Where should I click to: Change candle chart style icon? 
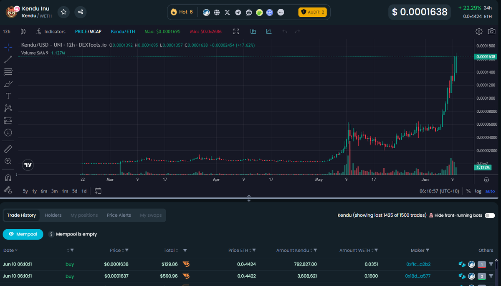(x=23, y=31)
